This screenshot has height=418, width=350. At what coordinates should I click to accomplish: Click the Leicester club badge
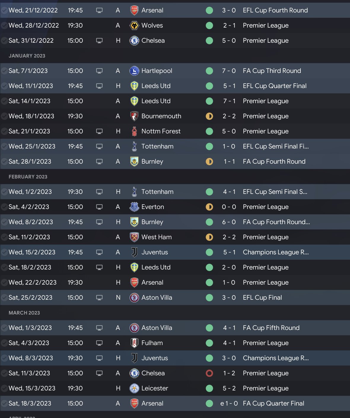(134, 388)
